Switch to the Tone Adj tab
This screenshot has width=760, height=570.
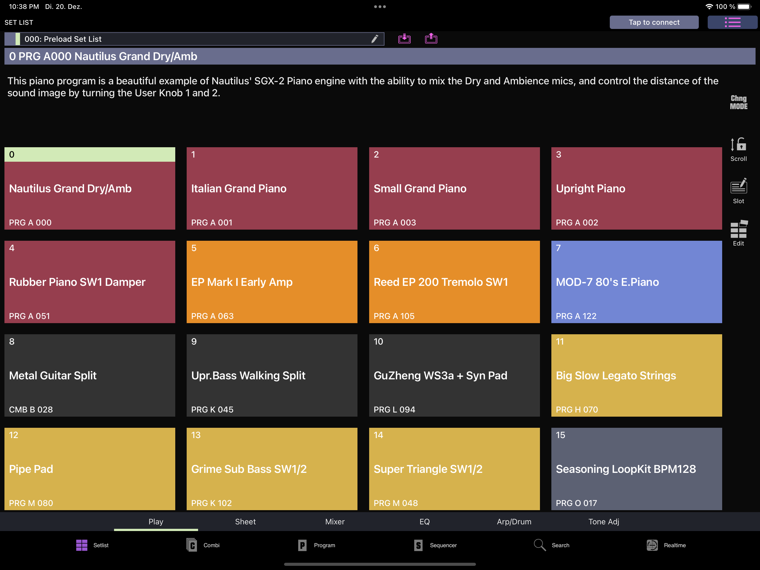[x=604, y=522]
